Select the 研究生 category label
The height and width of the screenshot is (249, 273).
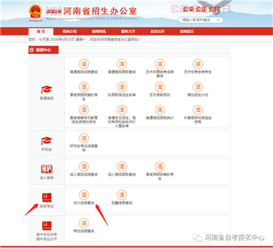tap(46, 149)
